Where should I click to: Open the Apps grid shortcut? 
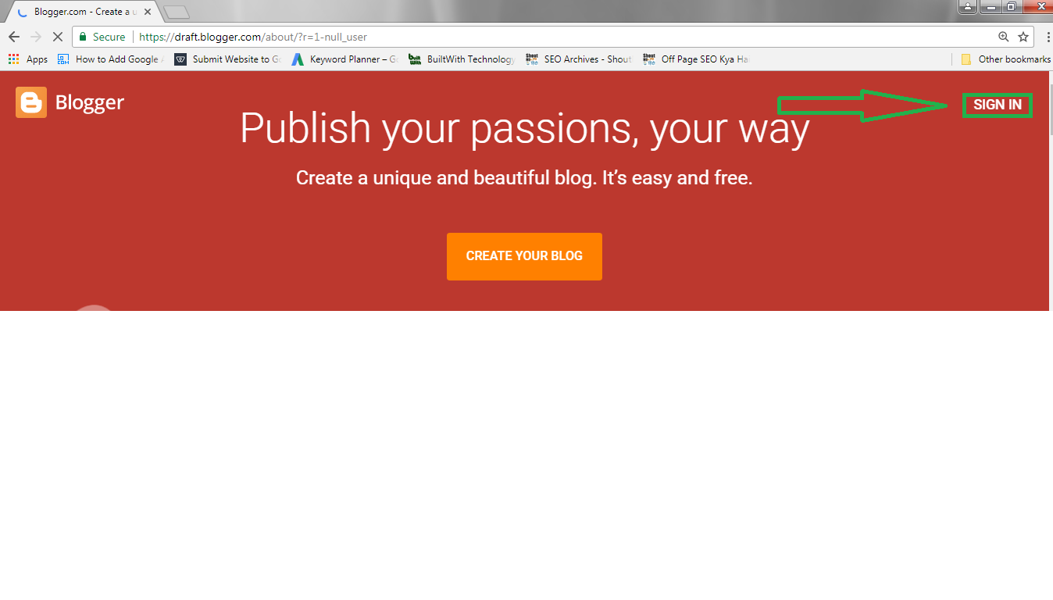pyautogui.click(x=27, y=59)
